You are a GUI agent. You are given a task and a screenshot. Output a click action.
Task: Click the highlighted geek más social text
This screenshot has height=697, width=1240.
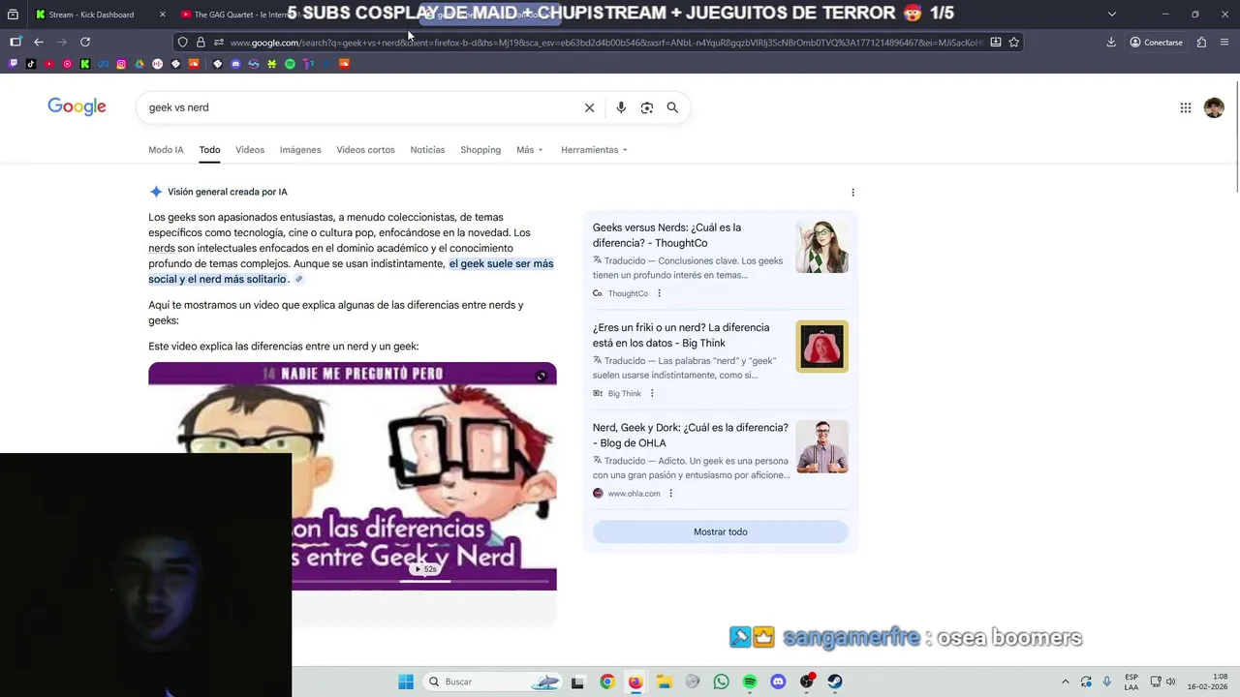(351, 271)
